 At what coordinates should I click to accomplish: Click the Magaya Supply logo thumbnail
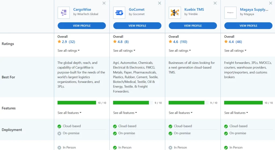pos(230,13)
